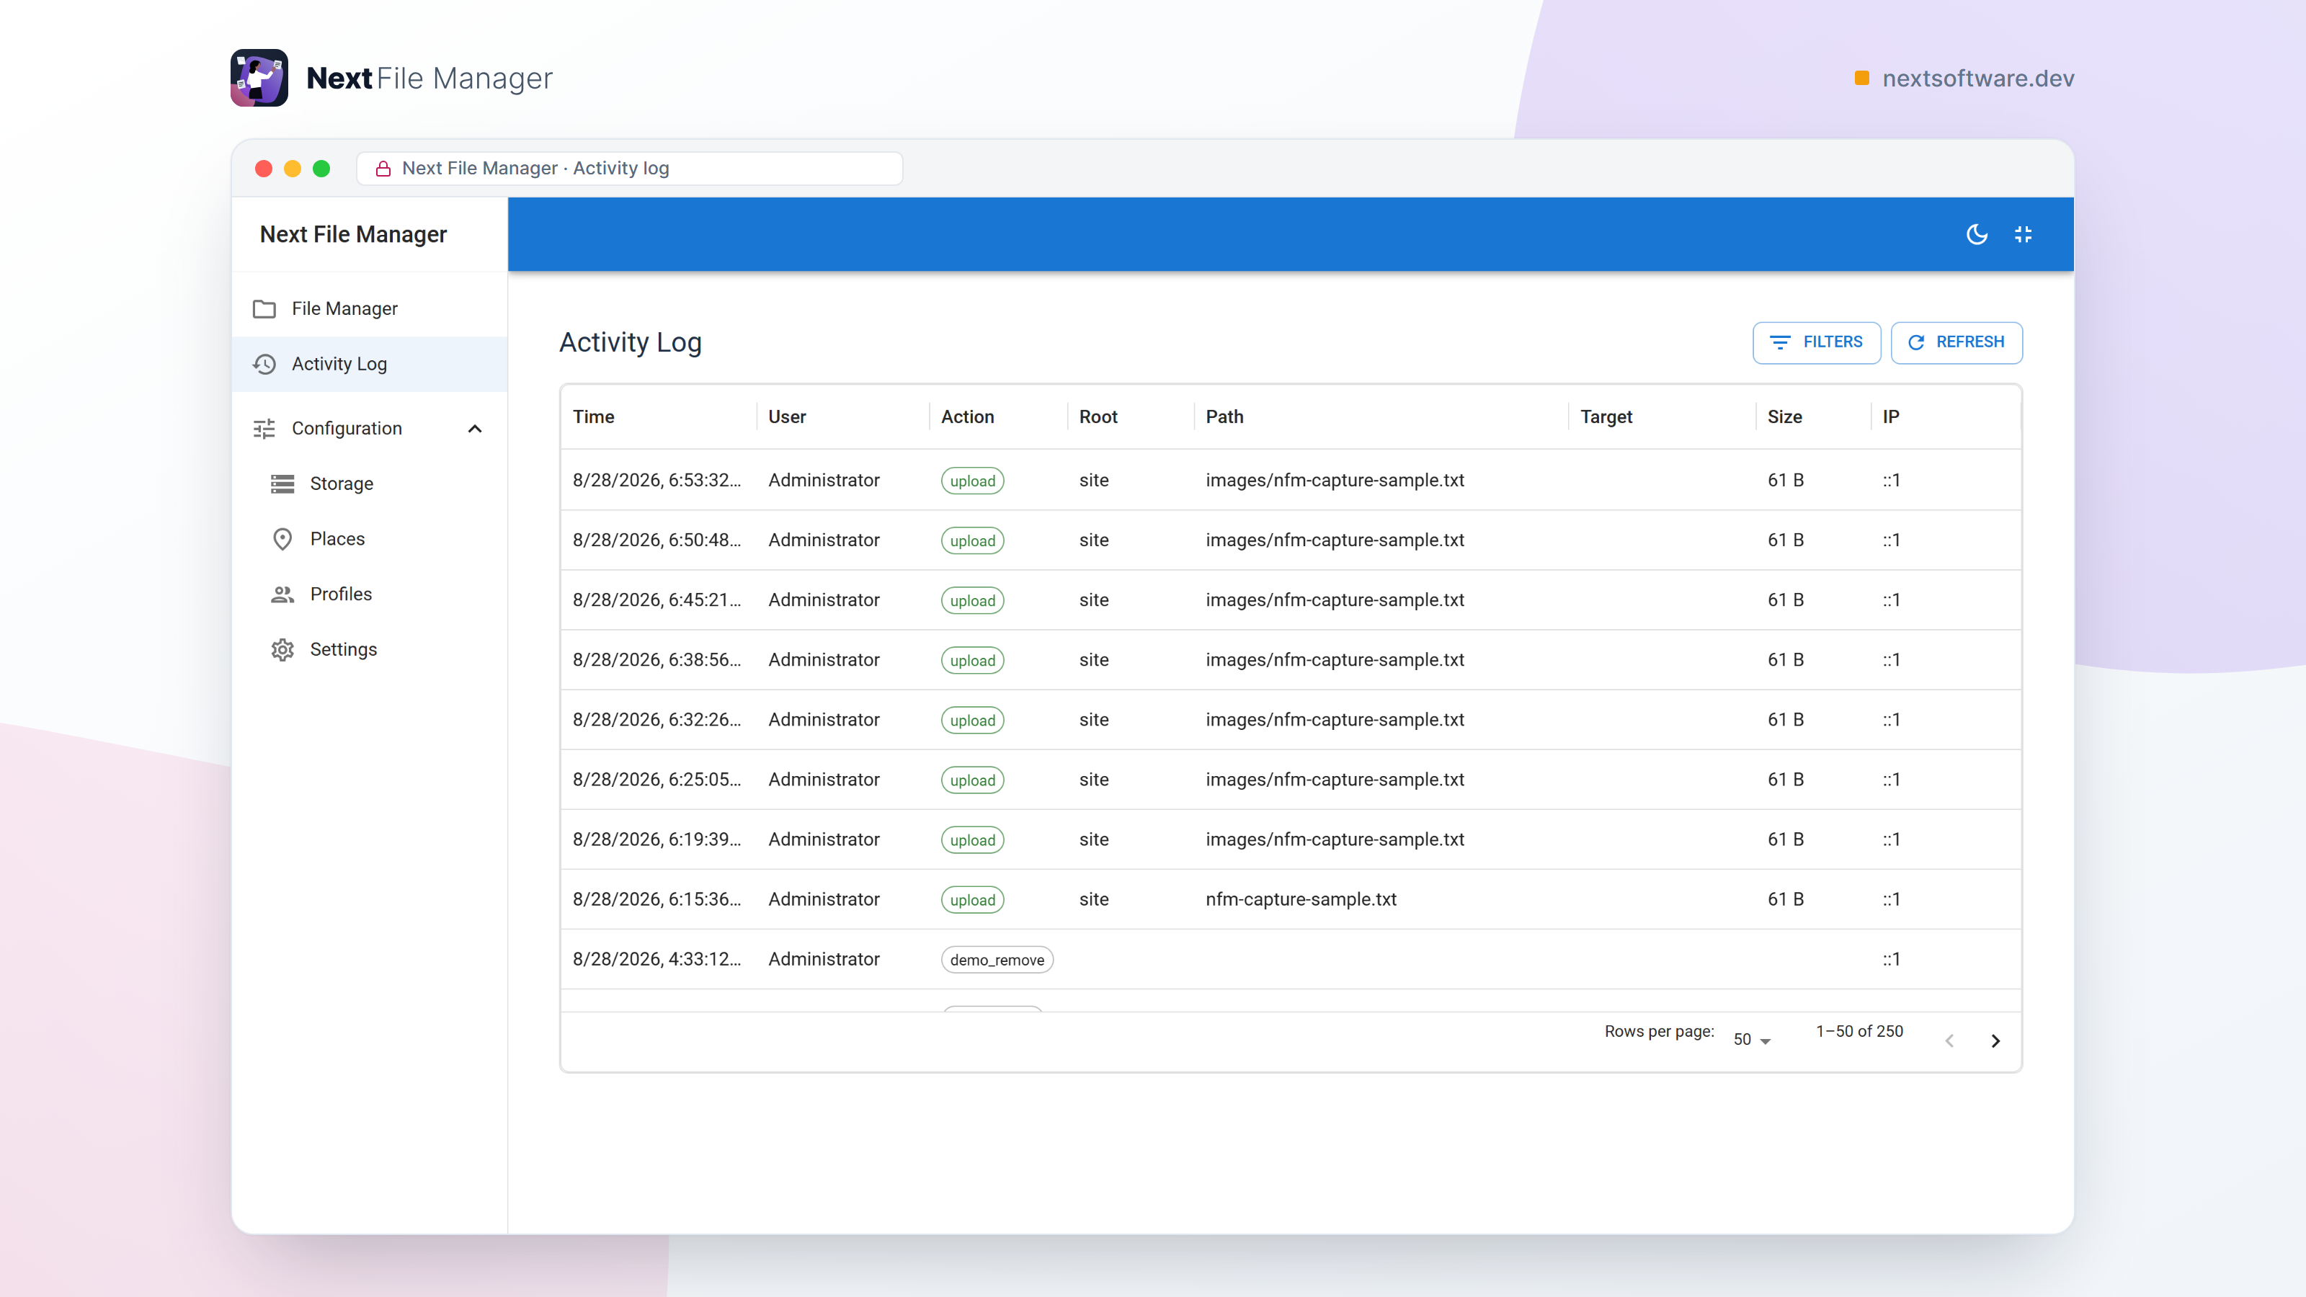Open the FILTERS panel
Viewport: 2306px width, 1297px height.
(1816, 343)
